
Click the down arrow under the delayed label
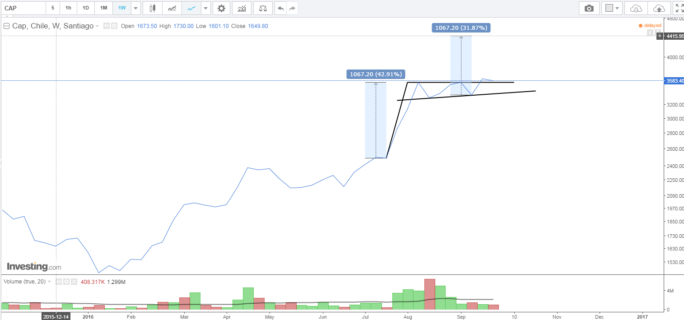click(x=650, y=32)
